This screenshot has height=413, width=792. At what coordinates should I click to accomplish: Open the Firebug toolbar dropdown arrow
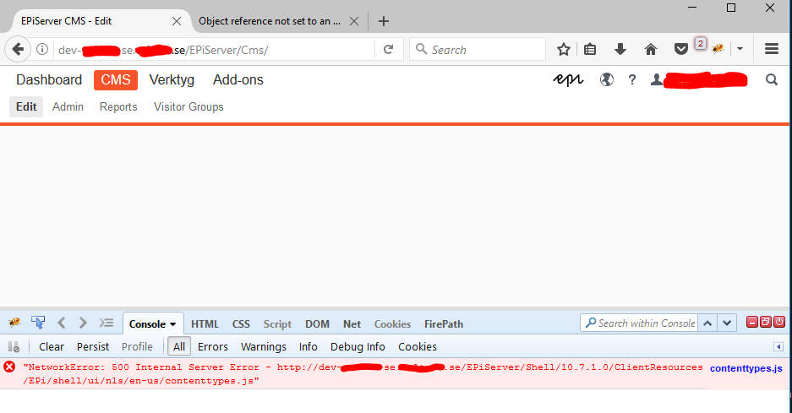tap(740, 49)
